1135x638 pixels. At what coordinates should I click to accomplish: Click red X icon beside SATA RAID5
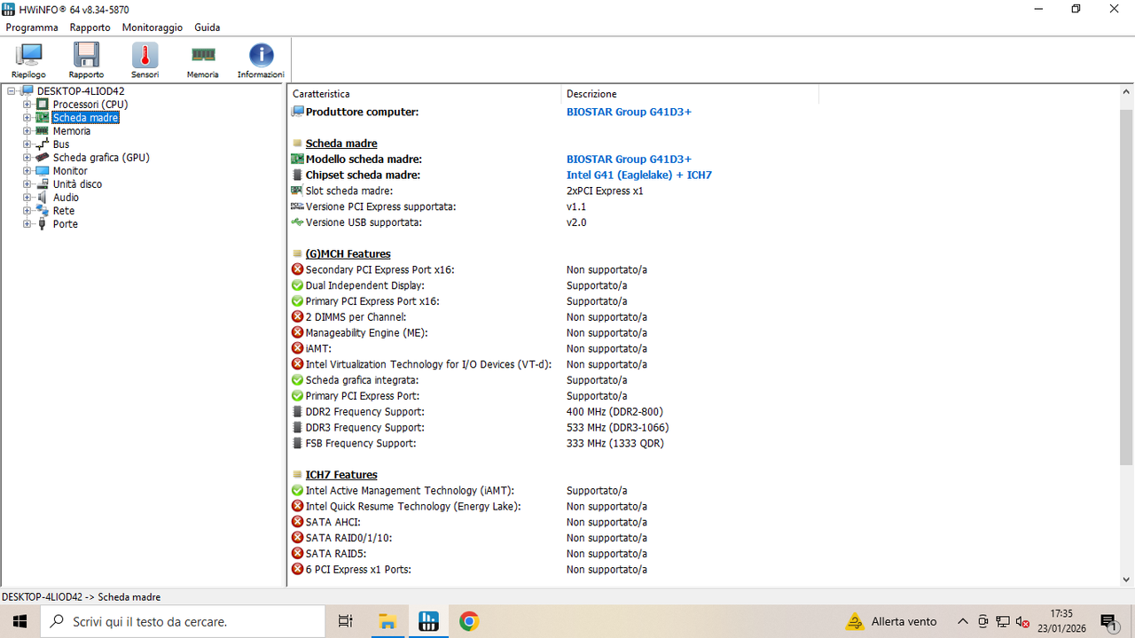(297, 554)
